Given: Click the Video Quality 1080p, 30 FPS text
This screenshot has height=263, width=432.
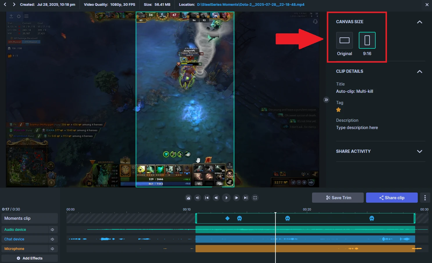Looking at the screenshot, I should pos(110,5).
